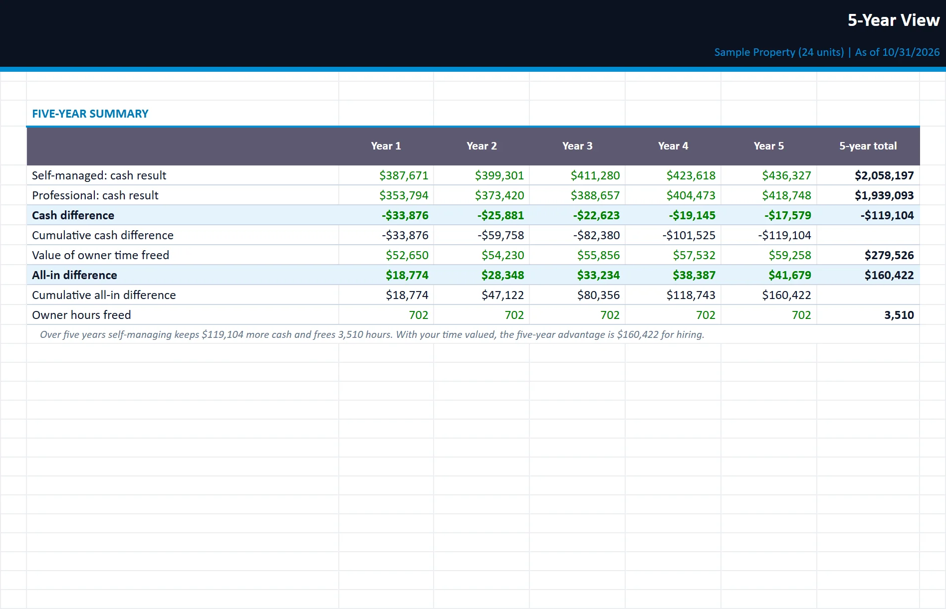Select the Owner hours freed label
The width and height of the screenshot is (946, 609).
point(82,315)
